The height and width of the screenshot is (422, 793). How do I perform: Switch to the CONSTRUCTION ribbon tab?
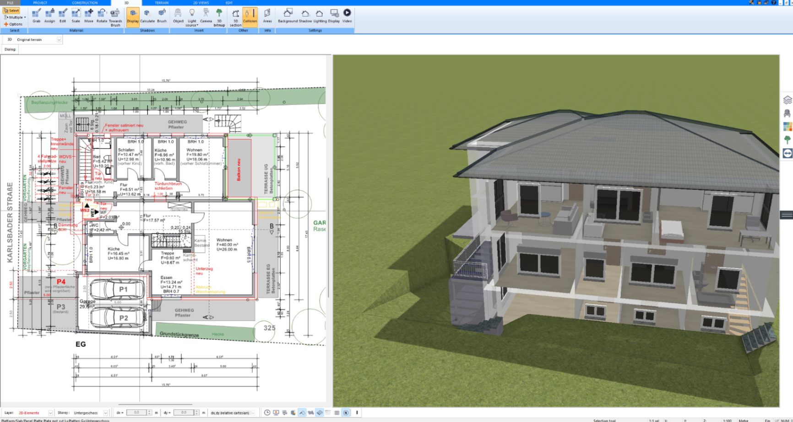[x=85, y=3]
